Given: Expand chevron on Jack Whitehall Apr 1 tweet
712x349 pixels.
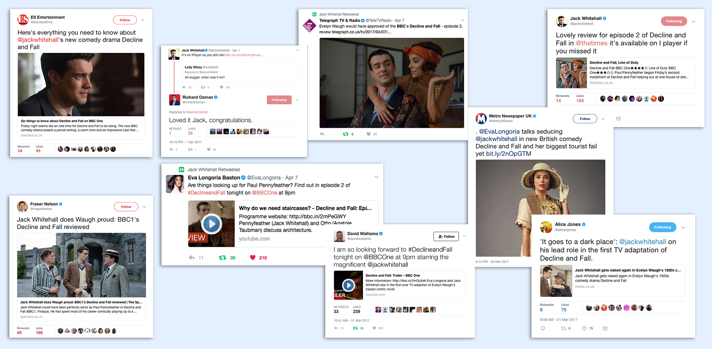Looking at the screenshot, I should click(298, 50).
